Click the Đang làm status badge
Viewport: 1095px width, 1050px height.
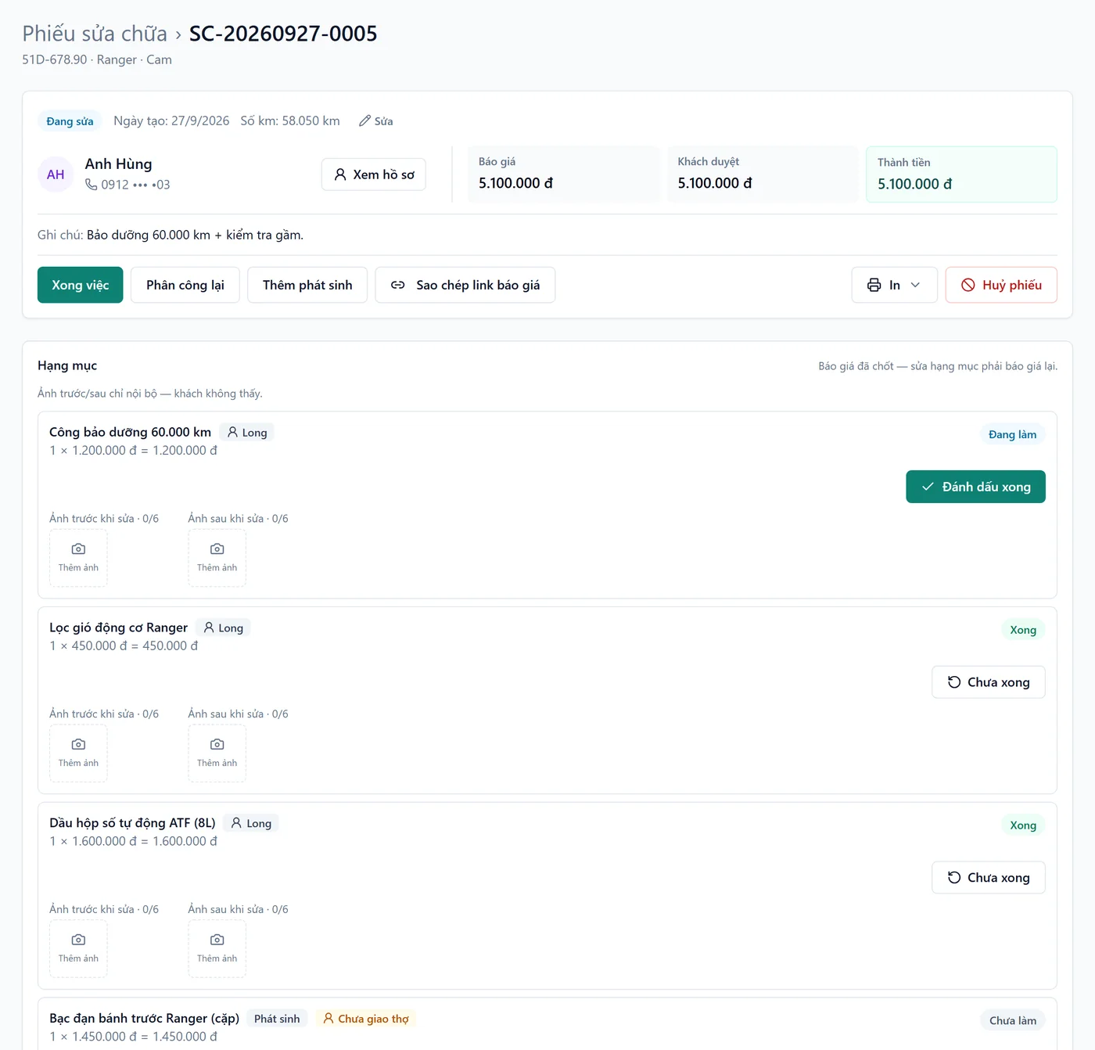pos(1012,434)
